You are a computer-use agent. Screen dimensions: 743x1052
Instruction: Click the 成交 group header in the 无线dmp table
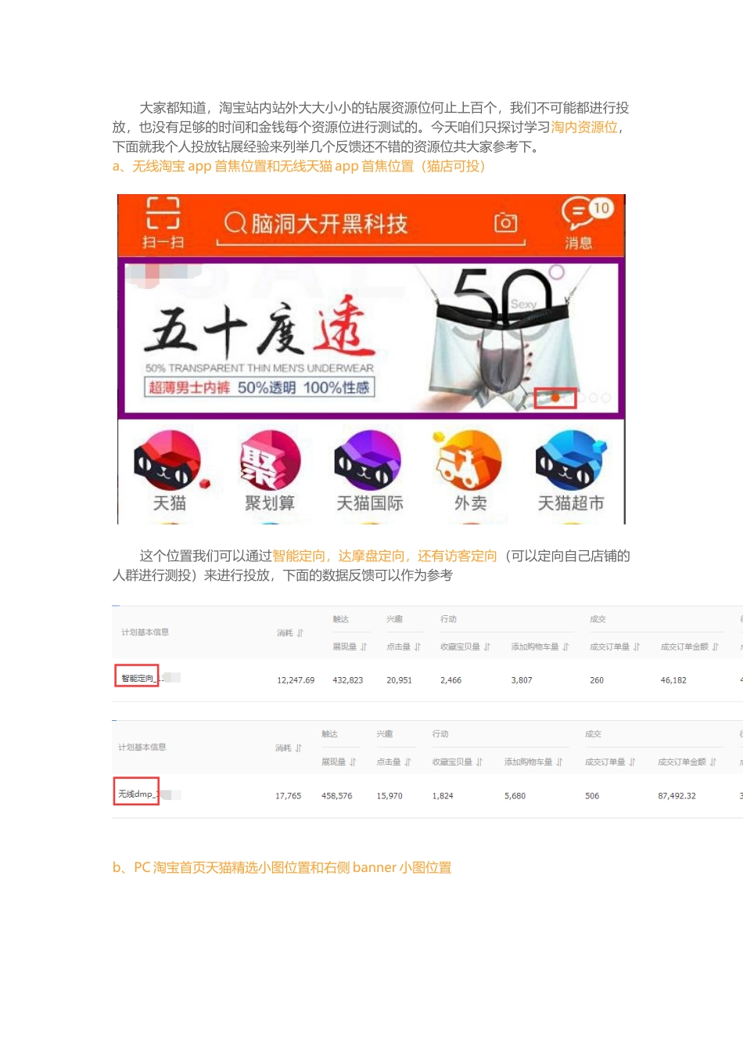[593, 734]
